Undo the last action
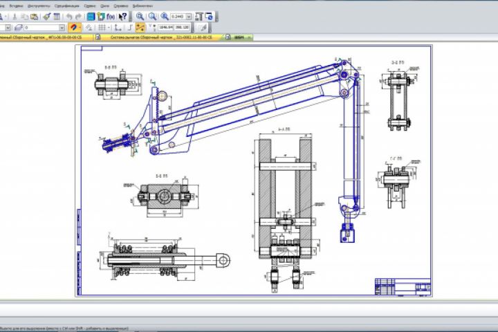Image resolution: width=498 pixels, height=332 pixels. [x=69, y=17]
